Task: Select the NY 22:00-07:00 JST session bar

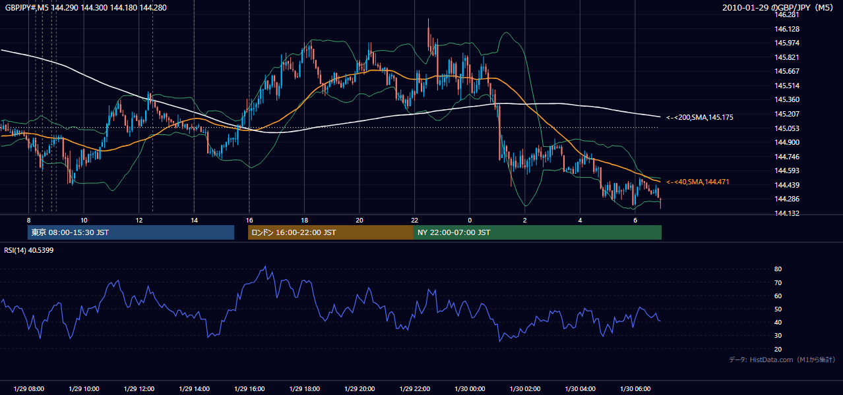Action: (x=538, y=232)
